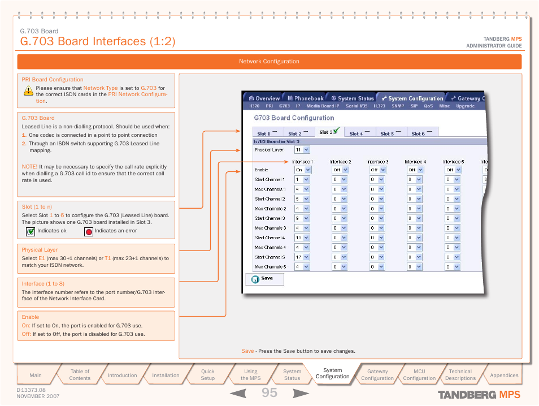Open the H320 submenu item
This screenshot has height=406, width=539.
(254, 106)
